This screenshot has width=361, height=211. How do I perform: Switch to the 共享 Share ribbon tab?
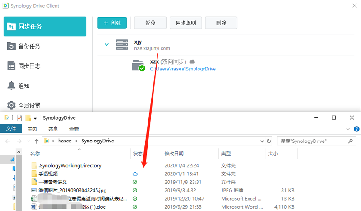click(53, 129)
